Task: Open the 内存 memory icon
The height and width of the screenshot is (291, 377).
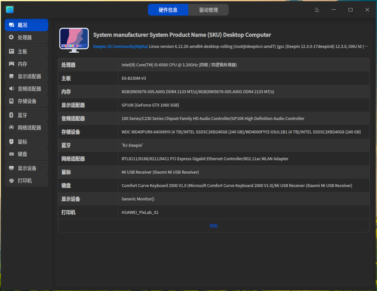Action: coord(11,64)
